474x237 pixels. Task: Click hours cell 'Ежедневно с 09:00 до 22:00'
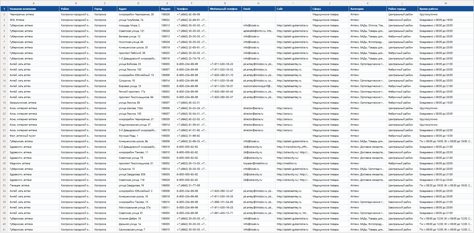coord(446,130)
